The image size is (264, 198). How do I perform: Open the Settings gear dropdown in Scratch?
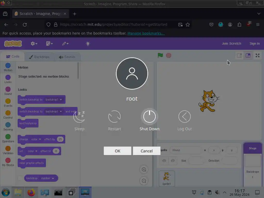pyautogui.click(x=34, y=44)
